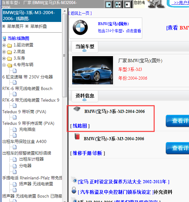This screenshot has height=202, width=189.
Task: Select tree item 手提电话 Rheinland-Pfalz 带免提
Action: [32, 178]
